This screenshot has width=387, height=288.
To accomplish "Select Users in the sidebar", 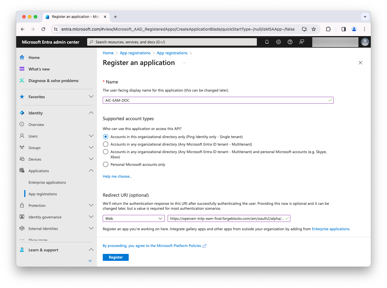I will [x=33, y=136].
